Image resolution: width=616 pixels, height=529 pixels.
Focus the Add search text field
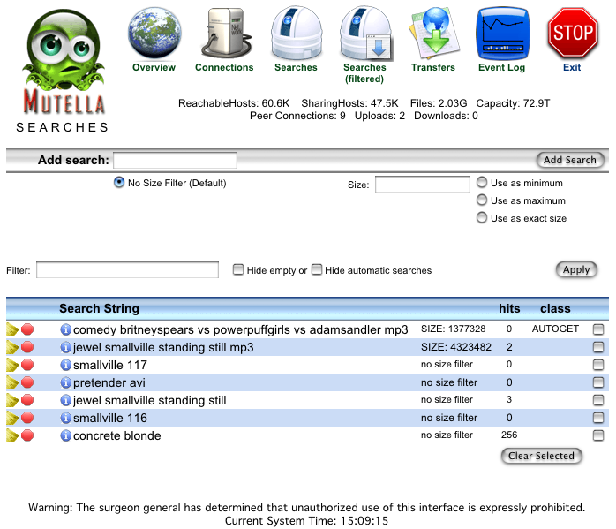[x=175, y=160]
